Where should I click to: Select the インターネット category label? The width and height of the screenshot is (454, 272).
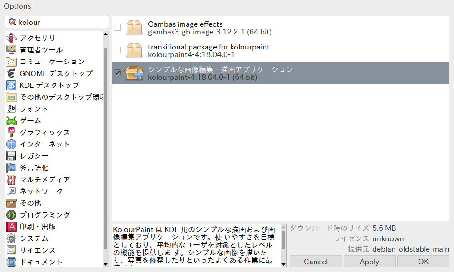click(45, 144)
